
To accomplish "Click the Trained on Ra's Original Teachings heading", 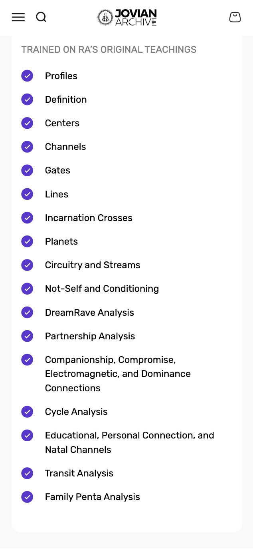I will [x=109, y=50].
